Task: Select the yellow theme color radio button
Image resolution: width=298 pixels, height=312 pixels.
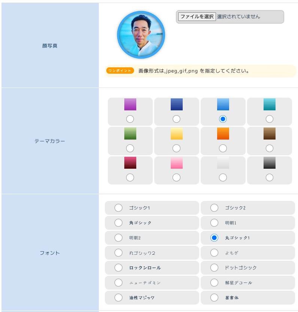Action: (x=176, y=148)
